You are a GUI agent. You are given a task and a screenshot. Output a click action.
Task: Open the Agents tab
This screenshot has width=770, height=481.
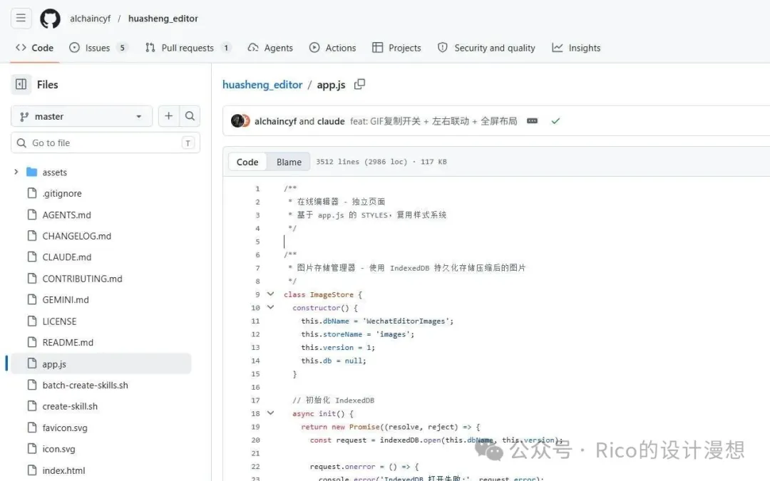(x=271, y=48)
